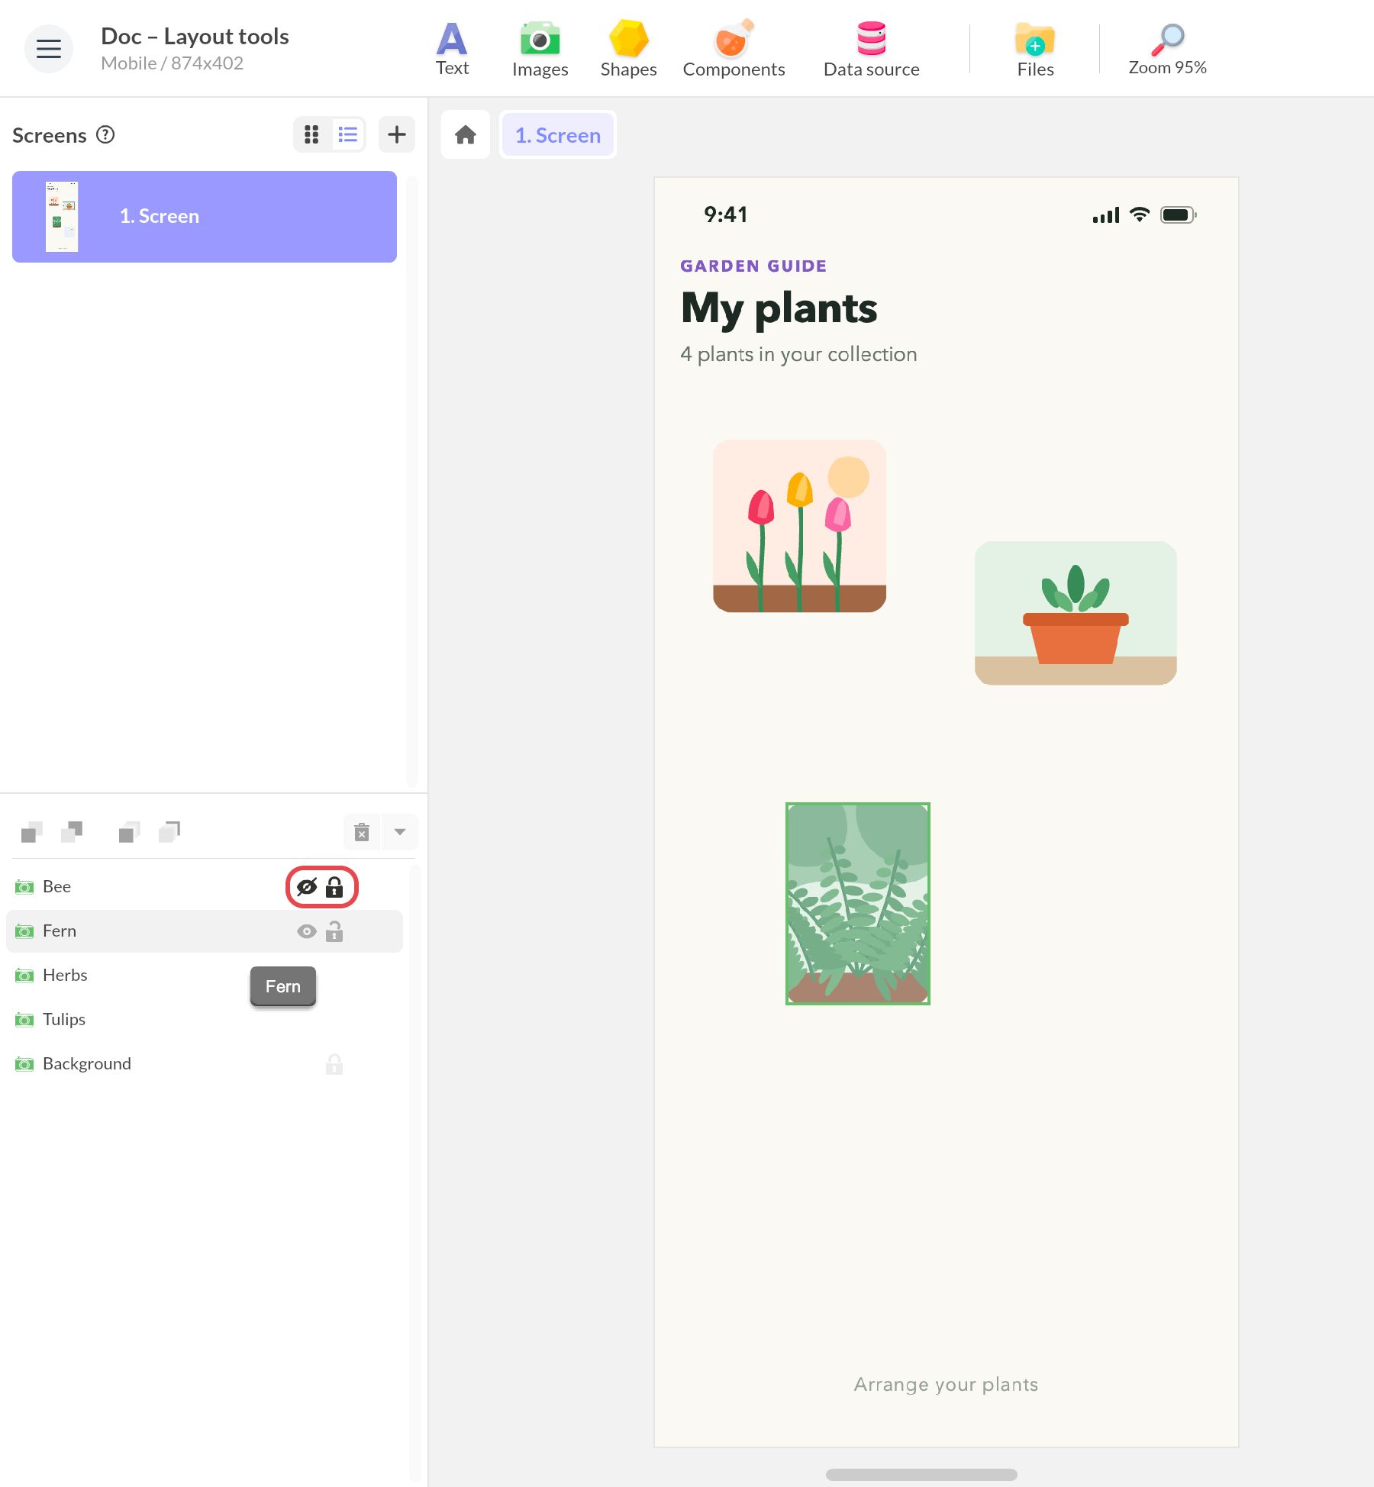Switch screens panel to list view
Viewport: 1374px width, 1487px height.
pyautogui.click(x=348, y=135)
